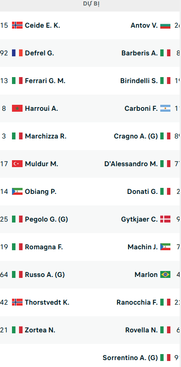Click player name Marchizza R.

tap(46, 136)
